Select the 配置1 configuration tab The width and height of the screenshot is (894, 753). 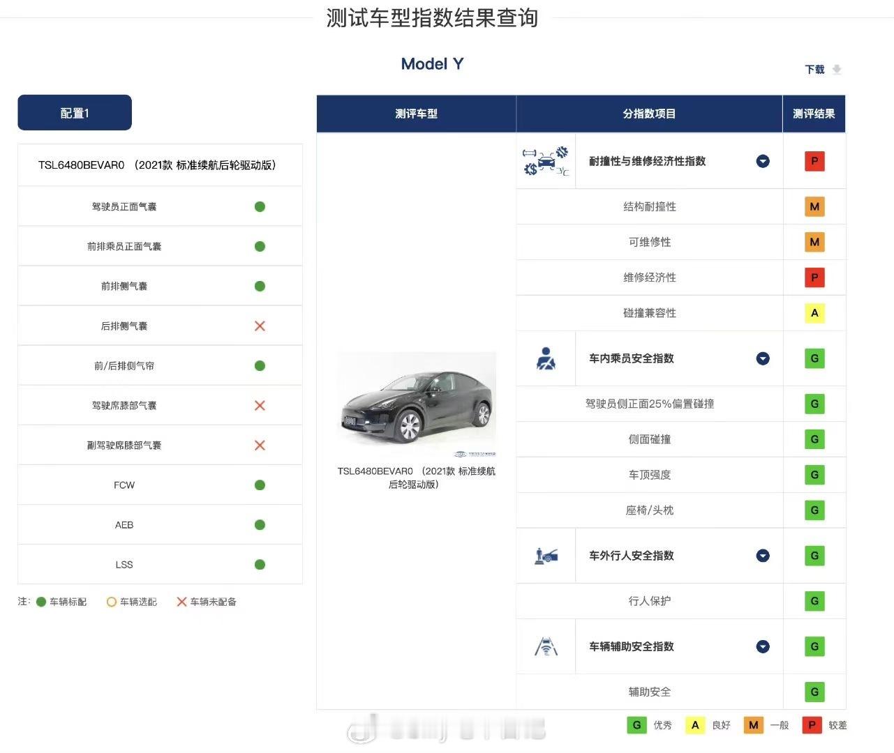(75, 112)
